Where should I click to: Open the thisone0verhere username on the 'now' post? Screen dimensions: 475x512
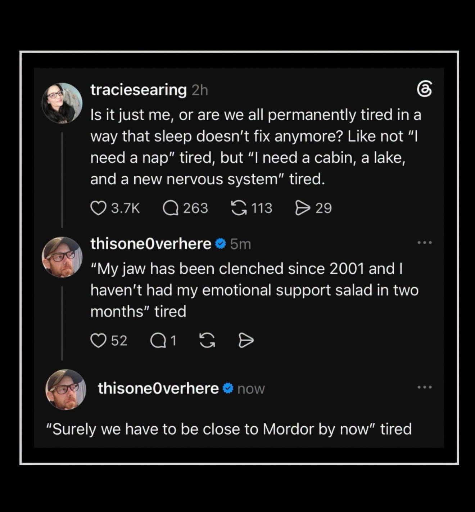tap(158, 388)
